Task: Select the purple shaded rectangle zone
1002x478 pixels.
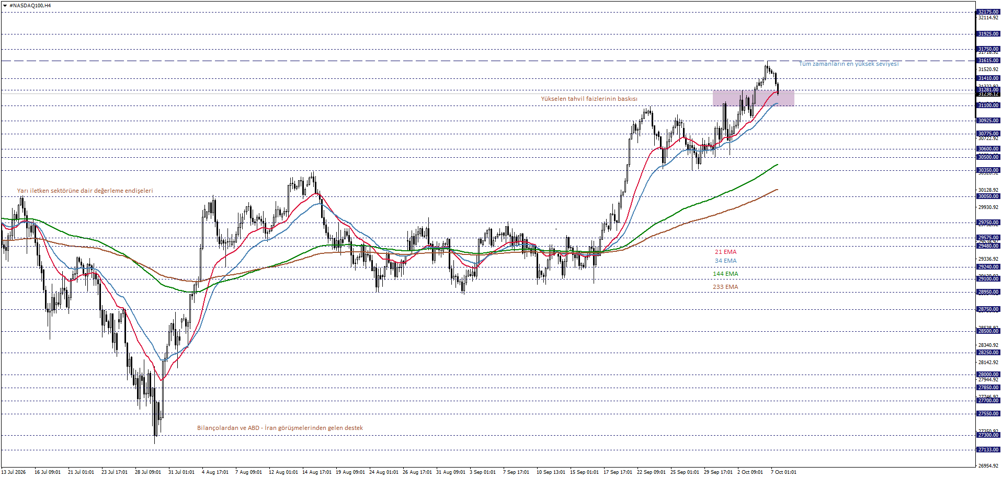Action: click(x=753, y=98)
